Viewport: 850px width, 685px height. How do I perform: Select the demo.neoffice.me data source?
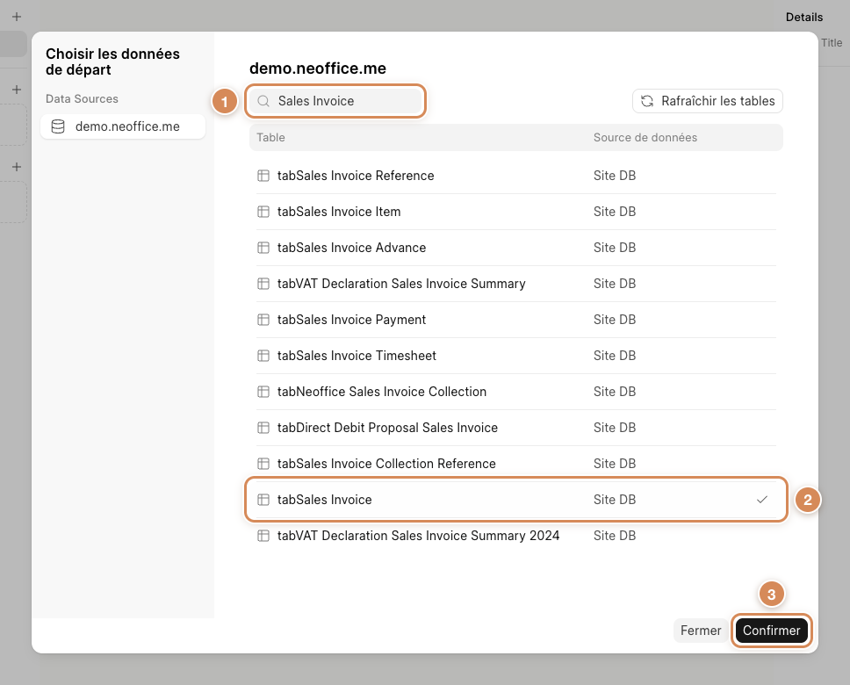click(x=123, y=126)
